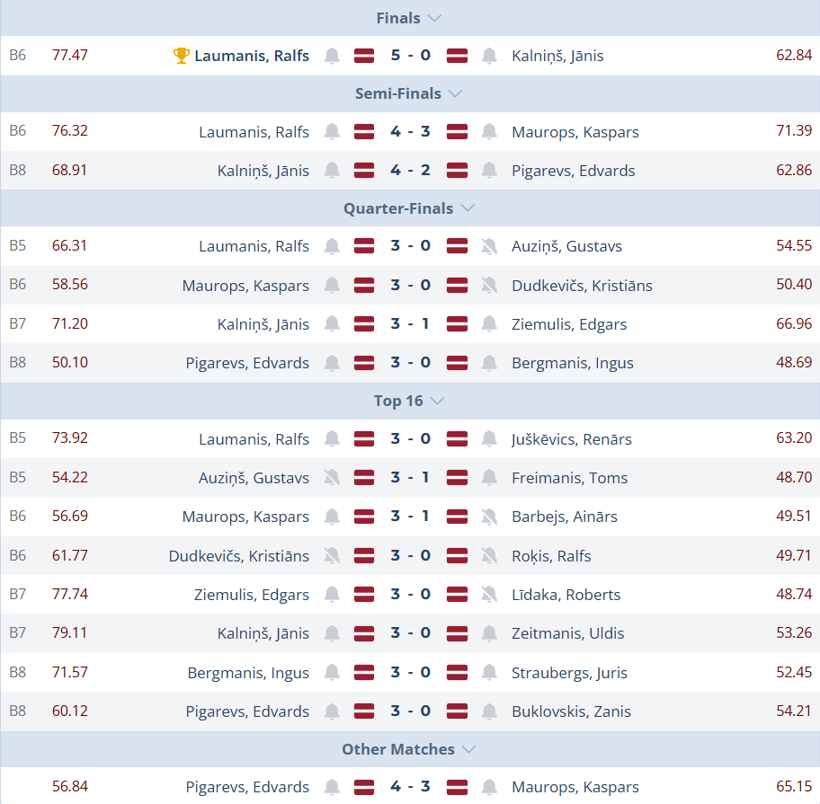Open Bergmanis, Ingus player link in Top 16
Screen dimensions: 820x804
pos(248,673)
